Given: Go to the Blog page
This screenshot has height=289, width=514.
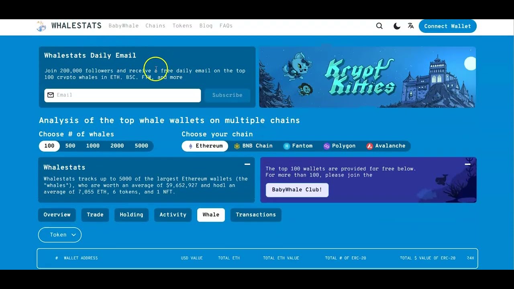Looking at the screenshot, I should [x=206, y=26].
